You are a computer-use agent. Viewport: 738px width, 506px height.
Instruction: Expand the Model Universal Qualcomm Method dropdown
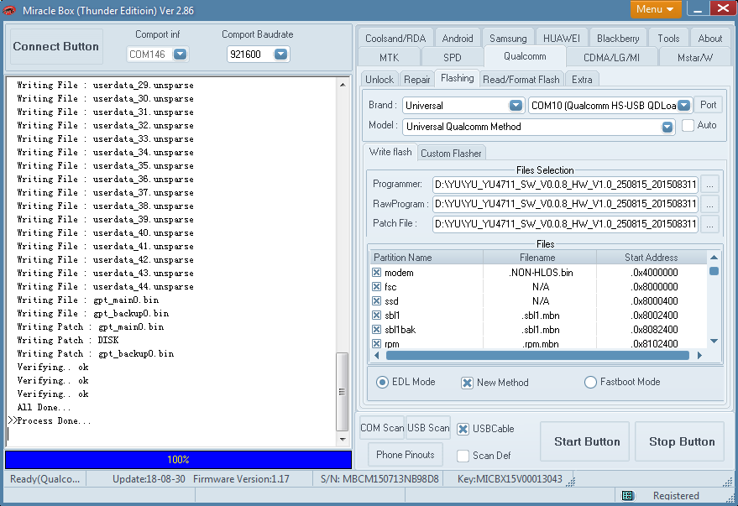pos(667,127)
